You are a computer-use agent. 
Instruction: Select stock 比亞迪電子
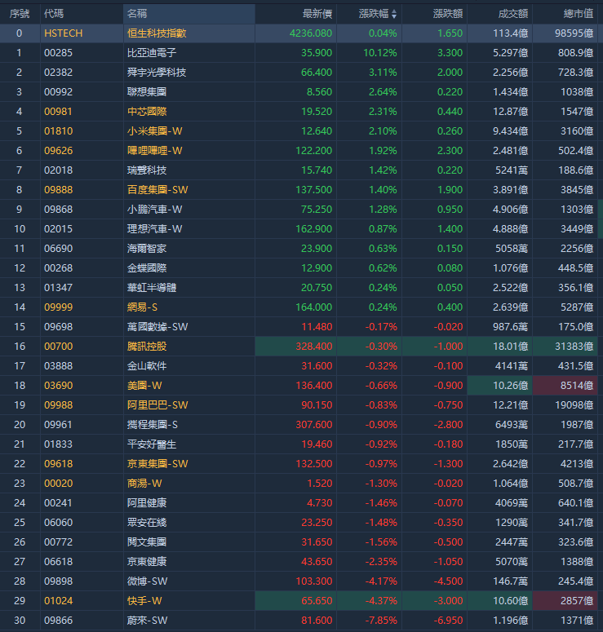[152, 53]
